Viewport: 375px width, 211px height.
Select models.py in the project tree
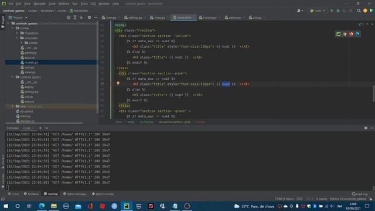tap(31, 63)
